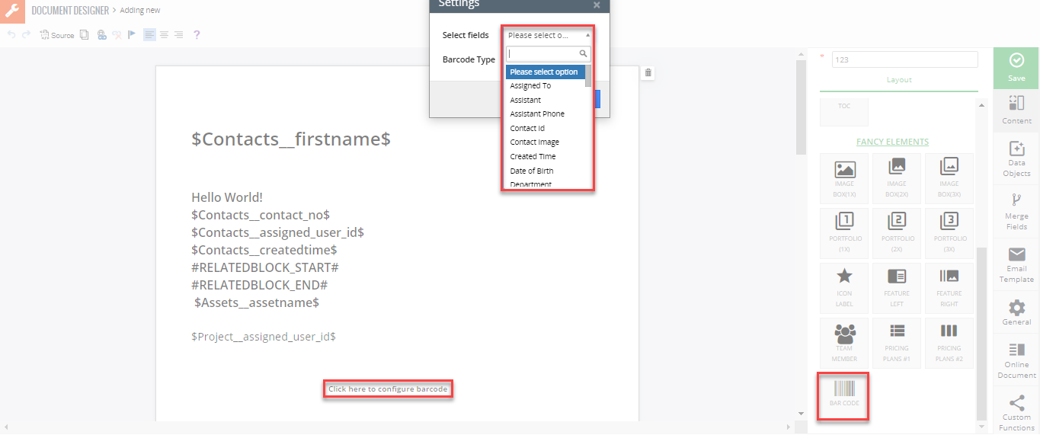Image resolution: width=1040 pixels, height=435 pixels.
Task: Select the Feature Right element
Action: coord(949,288)
